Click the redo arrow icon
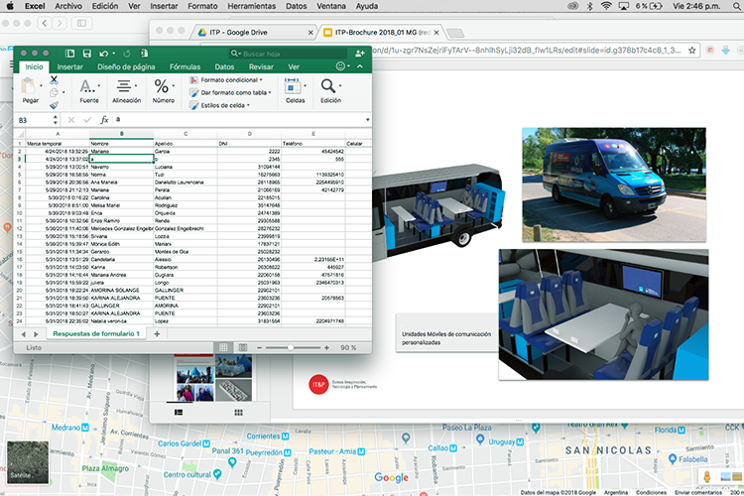Screen dimensions: 744x496 pos(127,54)
